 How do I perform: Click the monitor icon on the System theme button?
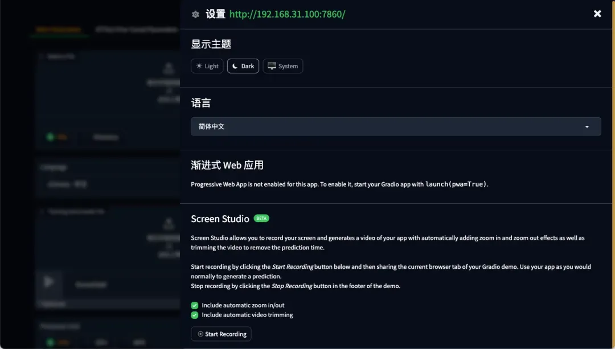point(272,65)
